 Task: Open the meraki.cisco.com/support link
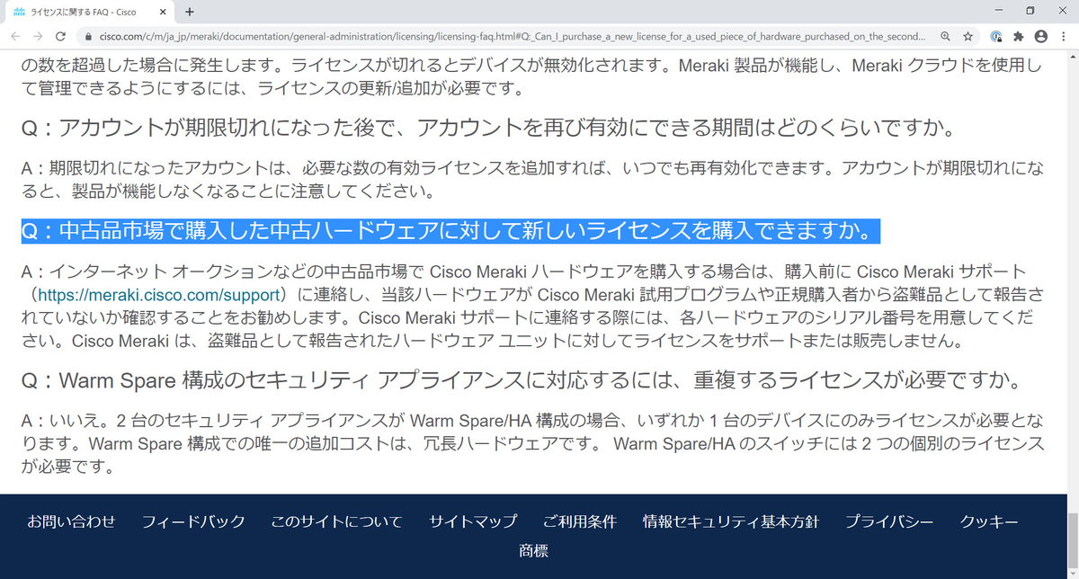coord(160,294)
